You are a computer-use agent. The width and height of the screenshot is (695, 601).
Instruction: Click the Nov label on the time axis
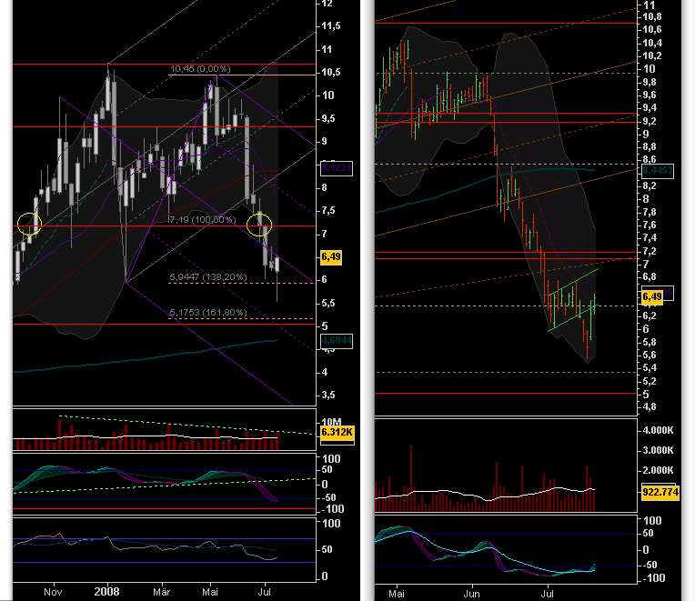[53, 592]
